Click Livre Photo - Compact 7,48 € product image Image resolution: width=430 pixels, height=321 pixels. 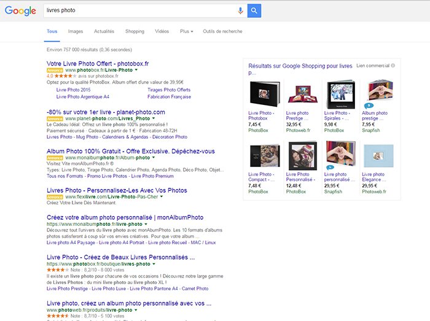coord(265,156)
